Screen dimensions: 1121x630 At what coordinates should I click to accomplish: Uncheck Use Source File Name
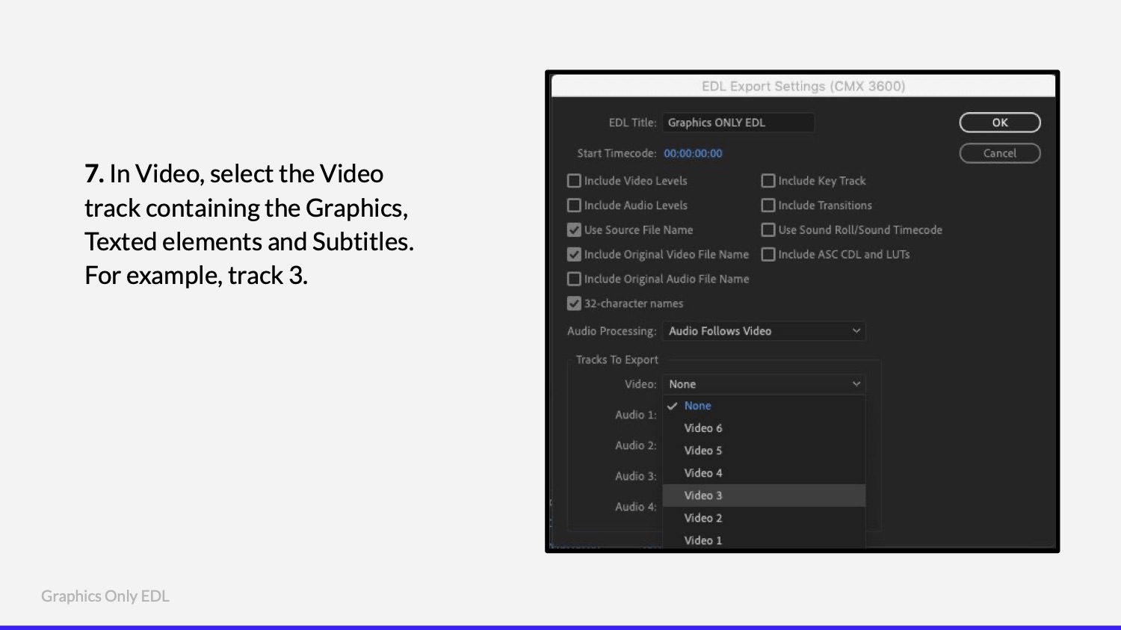click(x=574, y=230)
